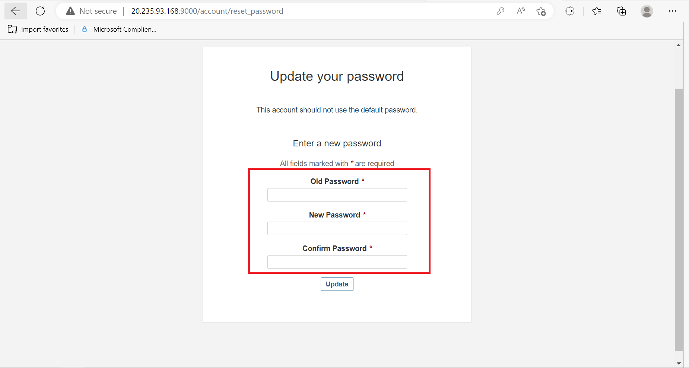Open the Read aloud feature
The image size is (689, 368).
click(x=520, y=11)
